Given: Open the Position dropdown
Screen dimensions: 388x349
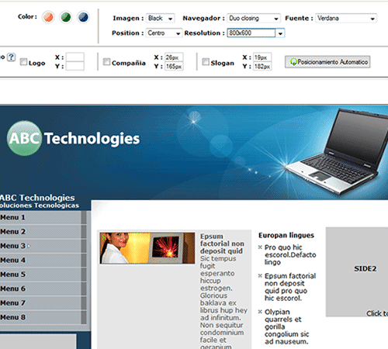Looking at the screenshot, I should click(x=164, y=33).
